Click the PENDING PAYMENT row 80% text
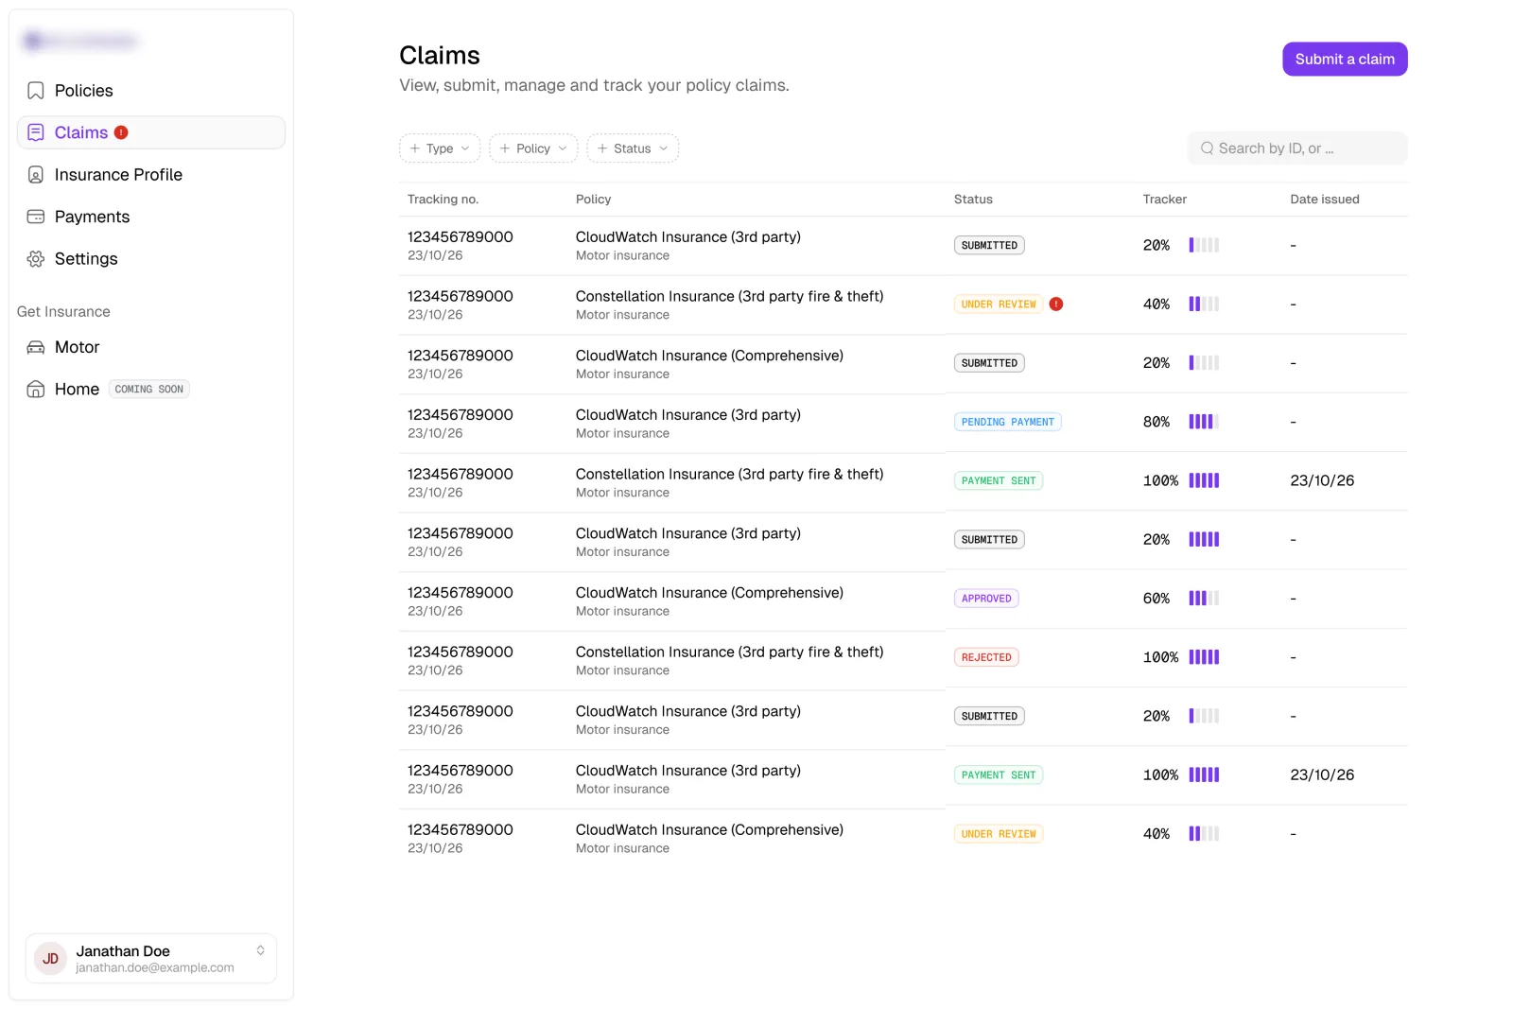The height and width of the screenshot is (1009, 1513). click(1156, 422)
